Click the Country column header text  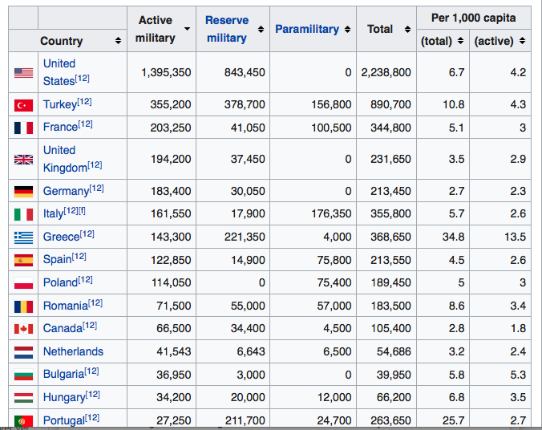pos(62,41)
